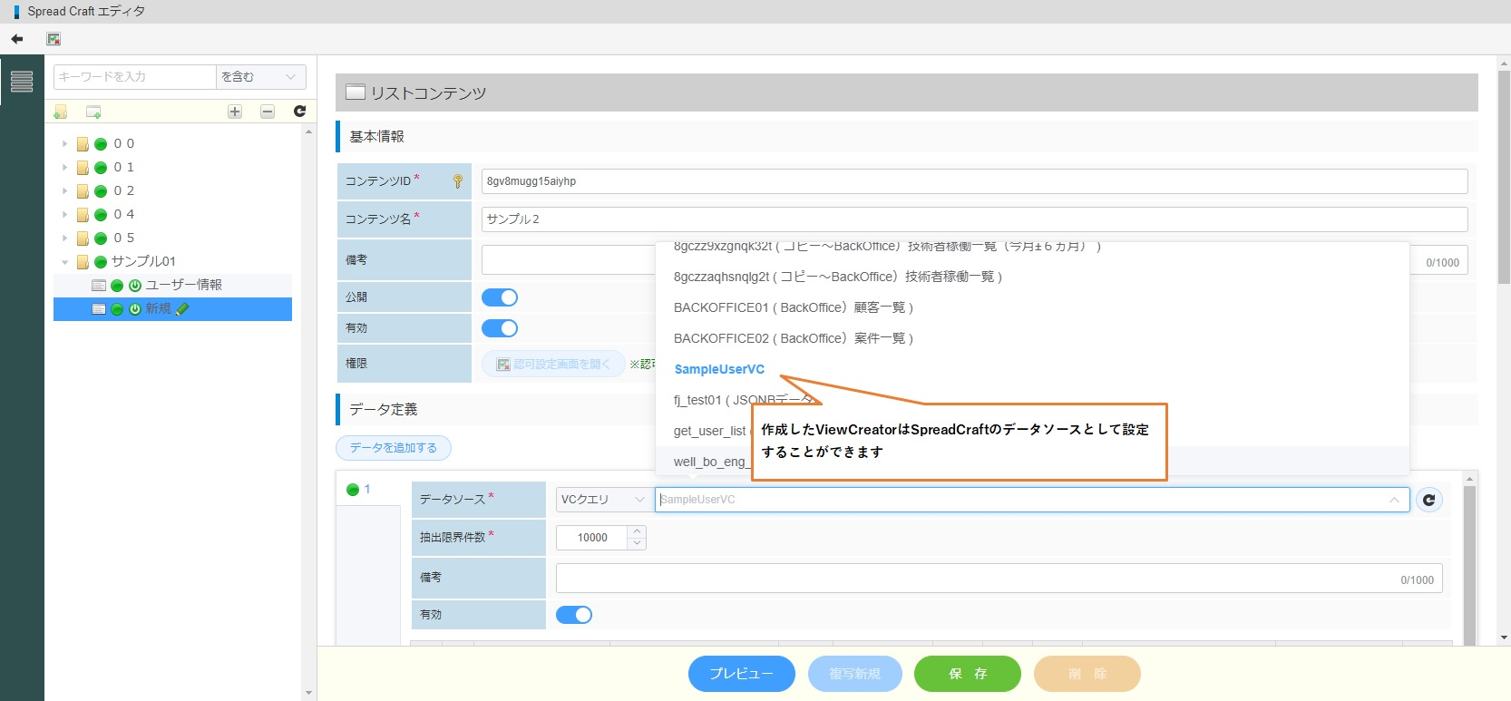Image resolution: width=1511 pixels, height=701 pixels.
Task: Choose BACKOFFICE01 顧客一覧 from the list
Action: tap(793, 307)
